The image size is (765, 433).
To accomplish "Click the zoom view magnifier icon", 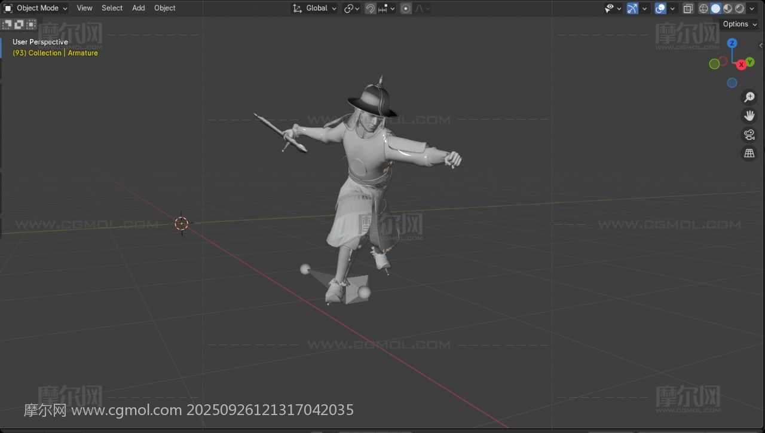I will pos(749,97).
